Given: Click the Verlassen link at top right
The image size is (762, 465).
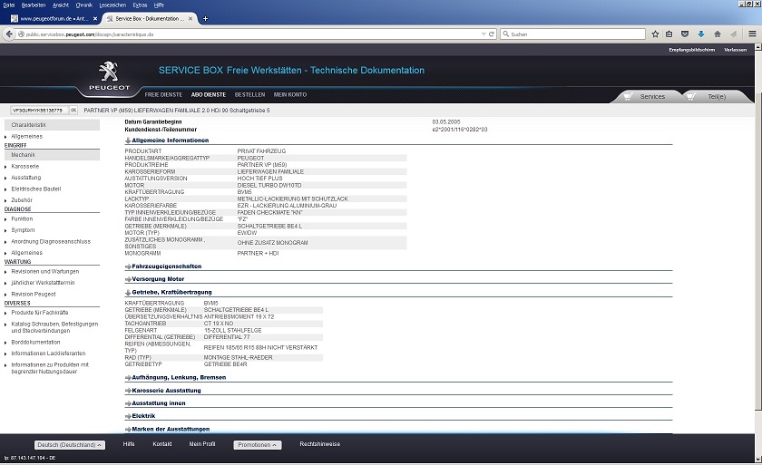Looking at the screenshot, I should pyautogui.click(x=735, y=50).
